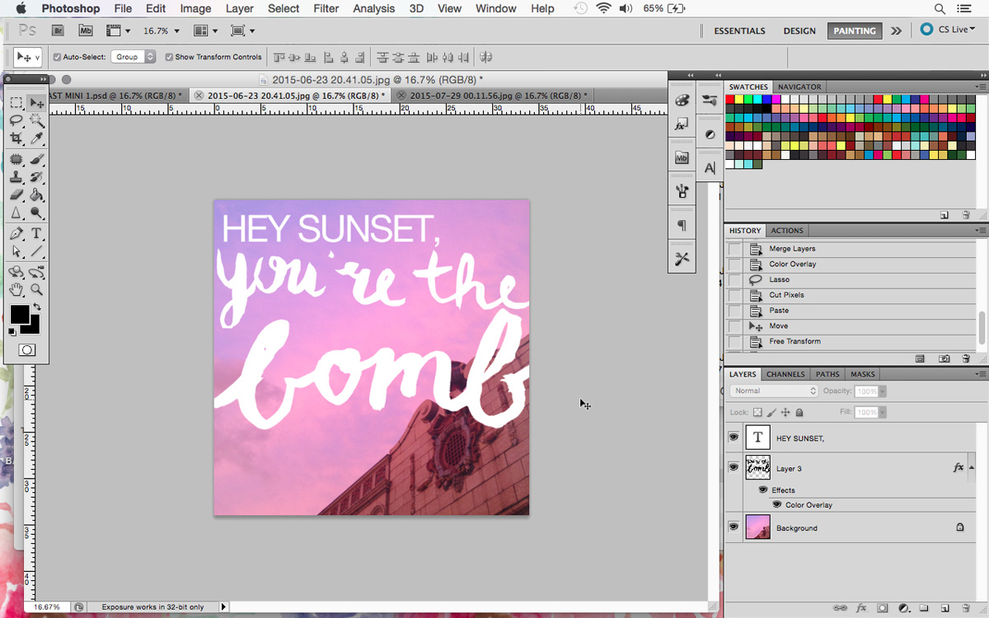Select the Type tool in toolbox
Screen dimensions: 989x618
click(36, 234)
